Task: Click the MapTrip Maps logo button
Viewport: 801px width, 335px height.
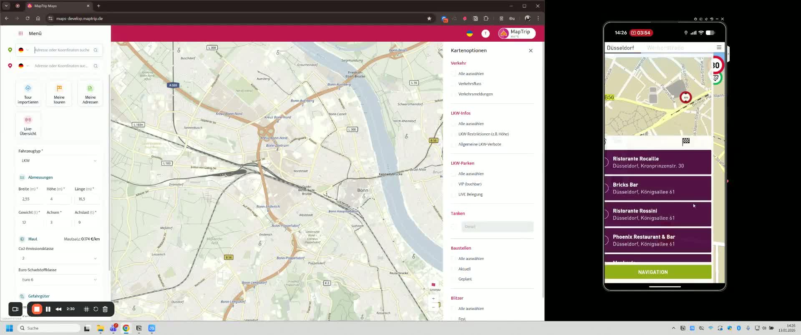Action: [x=516, y=33]
